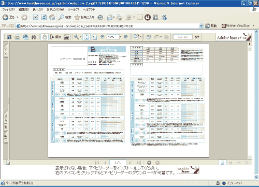This screenshot has height=187, width=259.
Task: Toggle the text Select tool
Action: click(x=55, y=37)
